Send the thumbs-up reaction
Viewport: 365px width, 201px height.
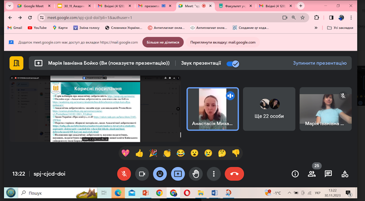139,153
